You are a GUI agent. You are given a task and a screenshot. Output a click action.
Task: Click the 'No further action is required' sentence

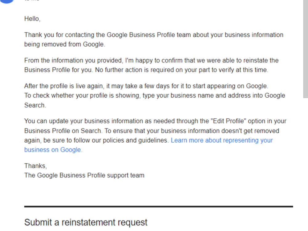pyautogui.click(x=182, y=70)
